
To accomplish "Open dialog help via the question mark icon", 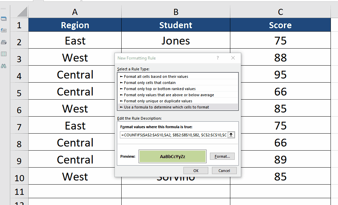I will click(x=217, y=58).
